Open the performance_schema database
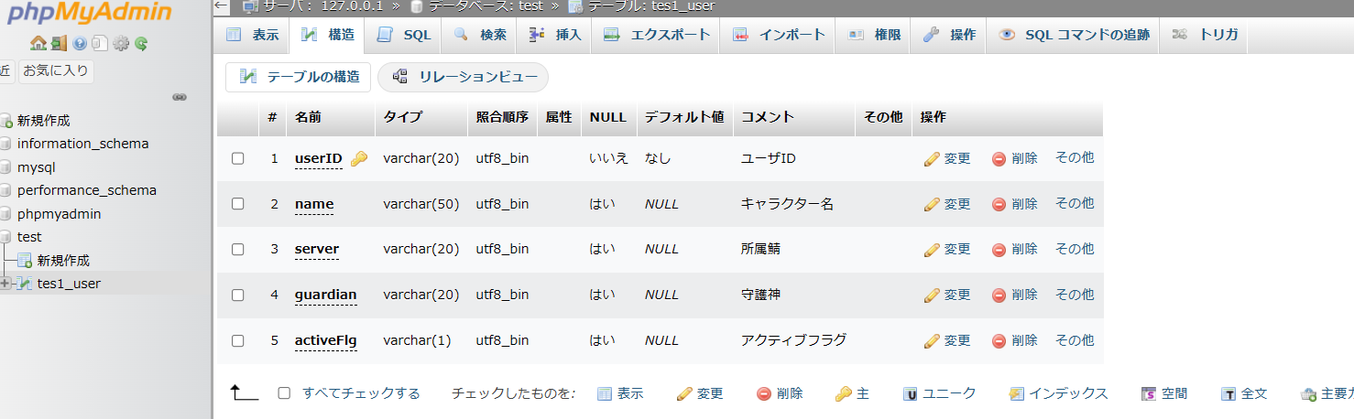 (x=87, y=190)
